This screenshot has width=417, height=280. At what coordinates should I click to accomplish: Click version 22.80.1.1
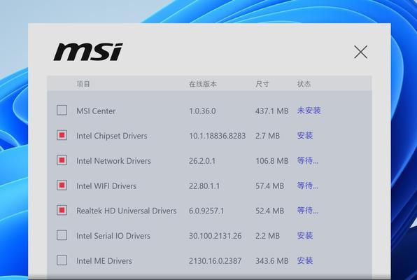point(204,186)
